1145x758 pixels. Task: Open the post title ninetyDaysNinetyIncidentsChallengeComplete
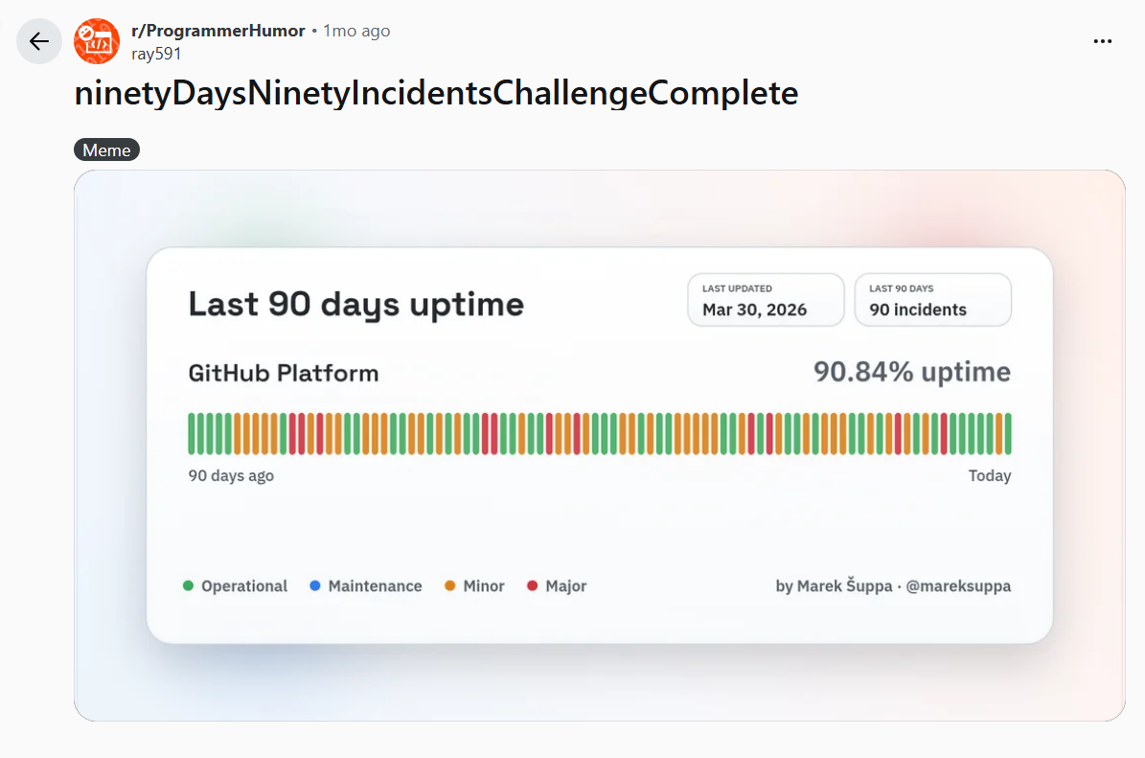click(x=436, y=94)
